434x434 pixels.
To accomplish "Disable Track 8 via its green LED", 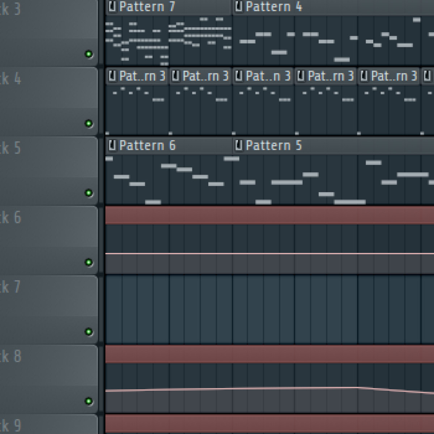I will [x=89, y=401].
